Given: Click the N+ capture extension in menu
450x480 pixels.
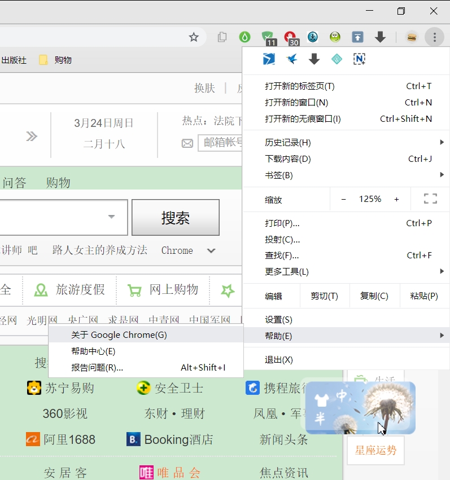Looking at the screenshot, I should point(359,59).
